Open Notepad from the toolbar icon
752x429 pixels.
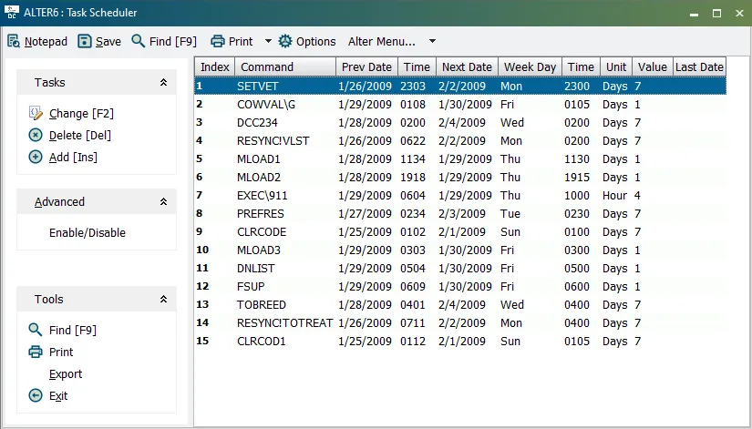point(14,42)
